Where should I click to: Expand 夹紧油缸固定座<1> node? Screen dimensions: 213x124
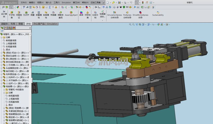point(4,111)
